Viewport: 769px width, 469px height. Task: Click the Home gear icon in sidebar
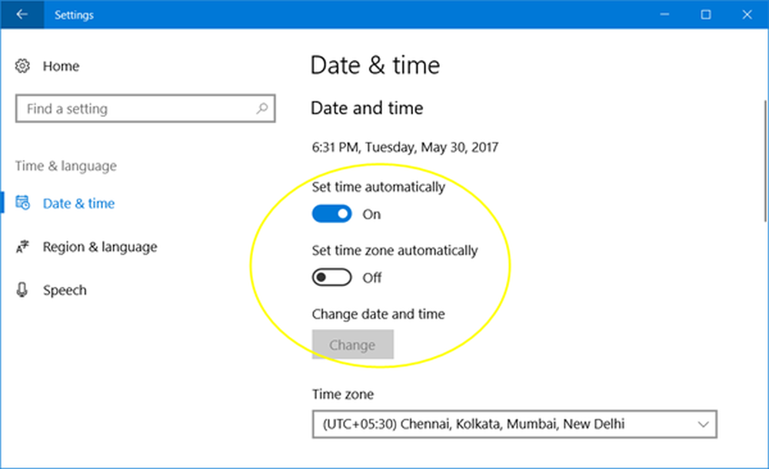pos(23,66)
